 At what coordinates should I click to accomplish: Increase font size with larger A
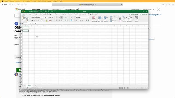tap(50, 17)
